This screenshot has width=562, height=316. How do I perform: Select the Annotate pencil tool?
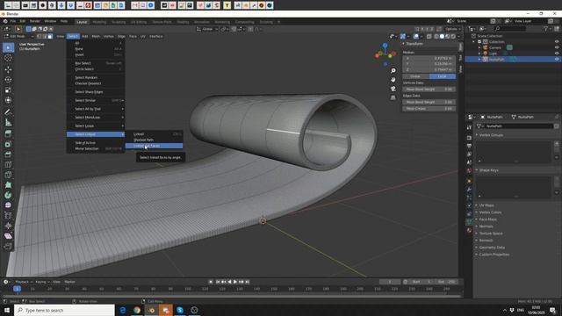(8, 112)
